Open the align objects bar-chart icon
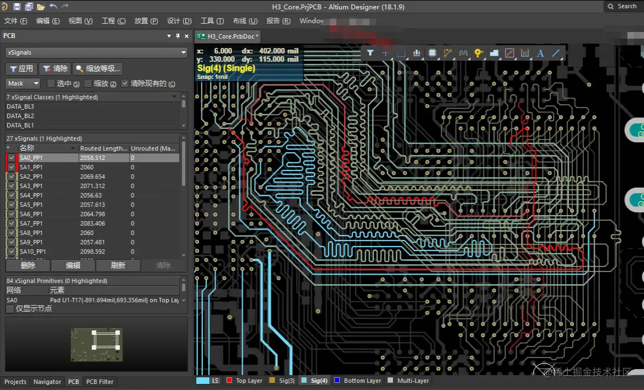This screenshot has height=390, width=644. (x=416, y=53)
